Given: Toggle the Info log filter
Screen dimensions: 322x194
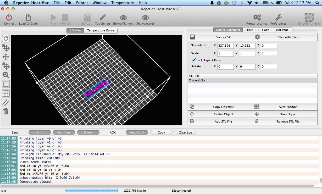Looking at the screenshot, I should click(x=40, y=132).
